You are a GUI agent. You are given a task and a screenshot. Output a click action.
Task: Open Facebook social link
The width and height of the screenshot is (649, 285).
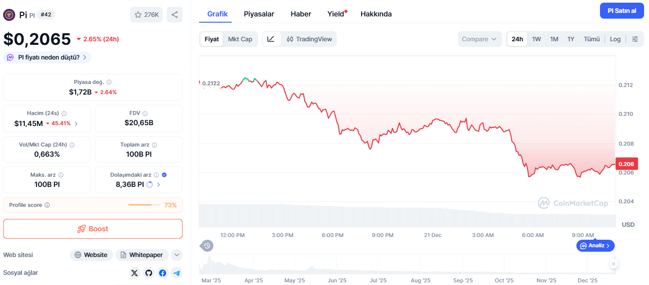click(x=163, y=273)
